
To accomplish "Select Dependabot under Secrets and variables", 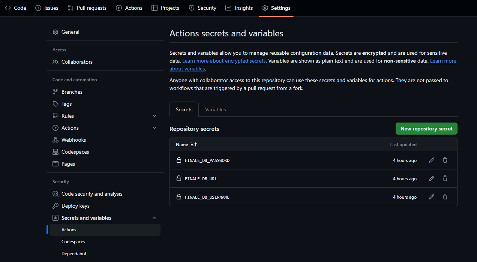I will 105,254.
